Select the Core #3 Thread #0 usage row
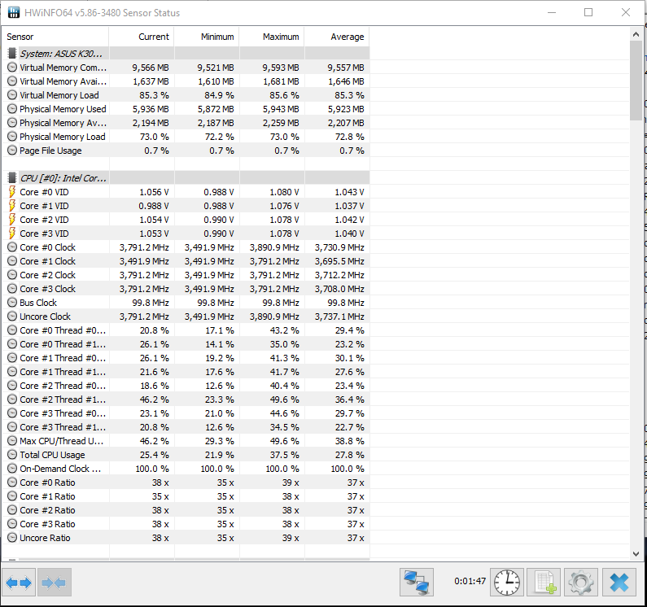Image resolution: width=647 pixels, height=607 pixels. (x=186, y=413)
